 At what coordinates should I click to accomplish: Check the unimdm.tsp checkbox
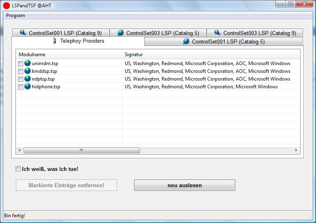pos(20,63)
